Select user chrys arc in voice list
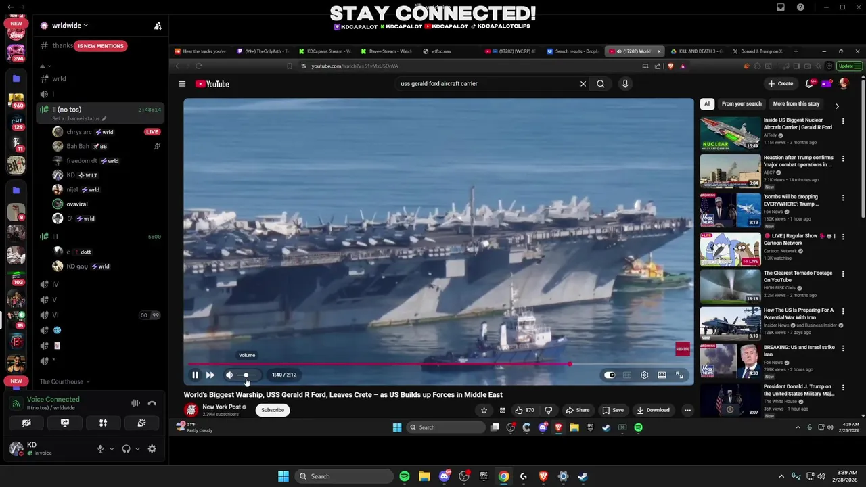Viewport: 866px width, 487px height. click(108, 132)
